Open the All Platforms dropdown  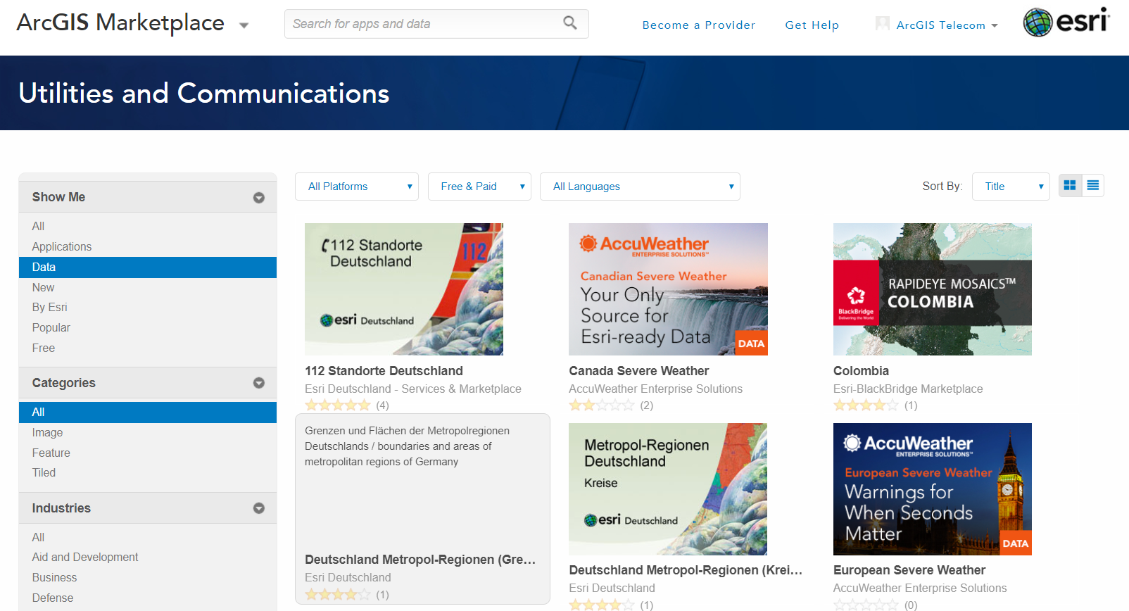coord(357,187)
